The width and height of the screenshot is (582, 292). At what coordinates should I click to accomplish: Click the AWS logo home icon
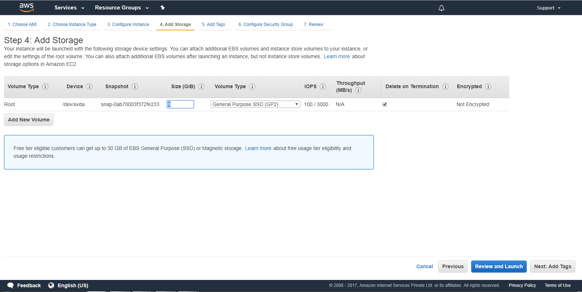point(26,7)
